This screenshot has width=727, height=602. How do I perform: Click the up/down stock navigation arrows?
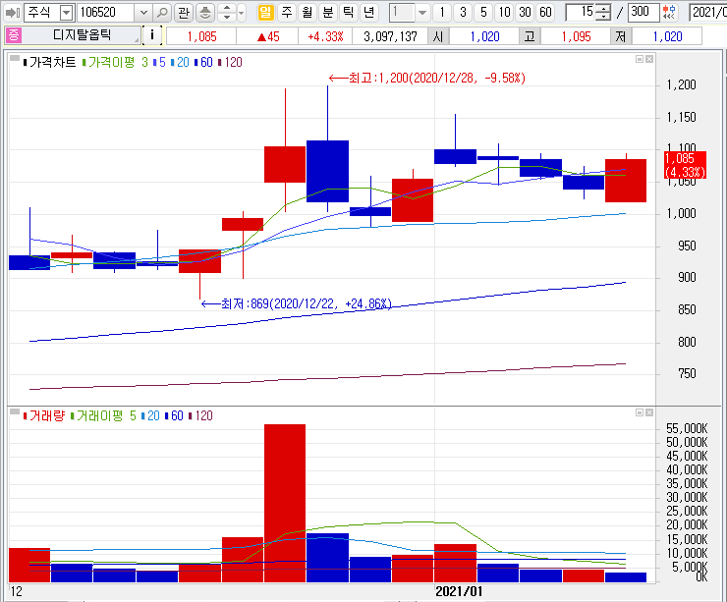[227, 13]
